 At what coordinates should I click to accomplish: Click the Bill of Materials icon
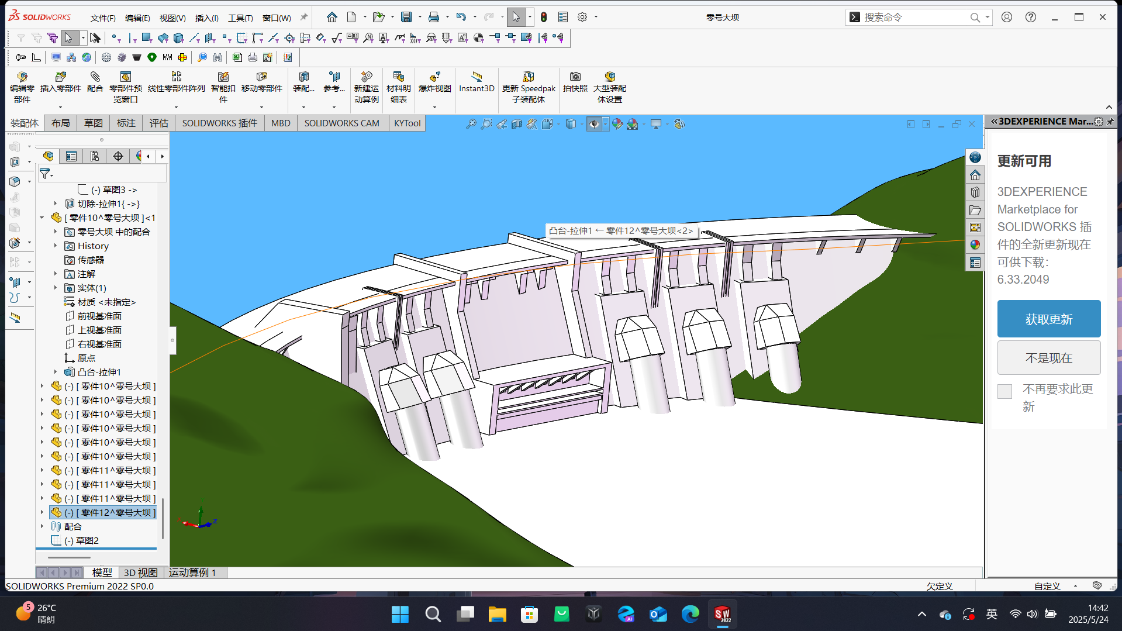click(x=398, y=77)
